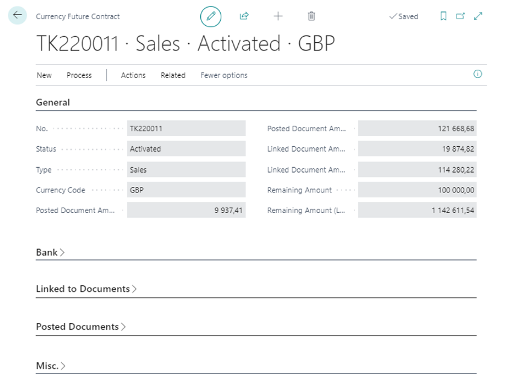
Task: Open the info circle icon
Action: [478, 75]
